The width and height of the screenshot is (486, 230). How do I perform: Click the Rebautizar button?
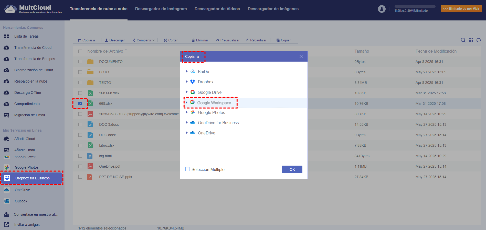coord(256,40)
